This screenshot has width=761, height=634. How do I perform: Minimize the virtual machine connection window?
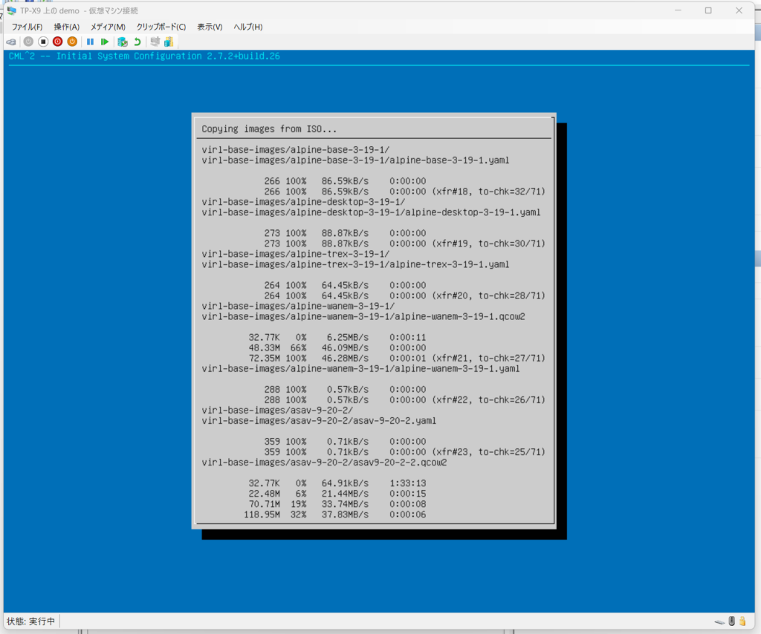[x=678, y=10]
